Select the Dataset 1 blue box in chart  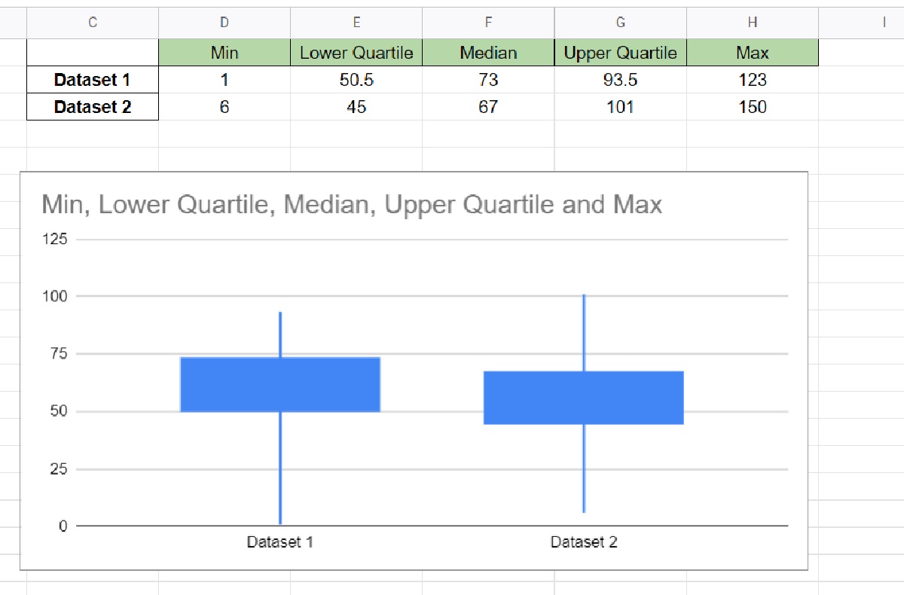coord(281,383)
